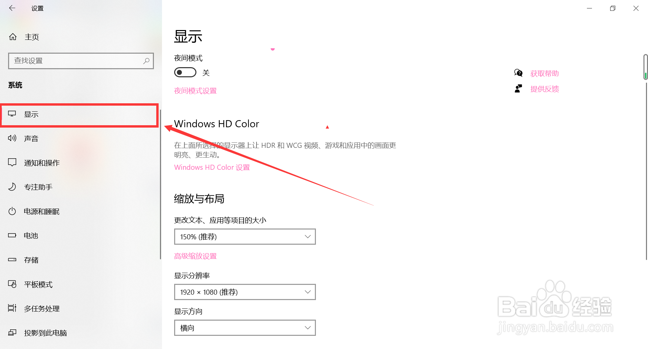Viewport: 648px width, 349px height.
Task: Click the battery icon for 电池
Action: tap(12, 235)
